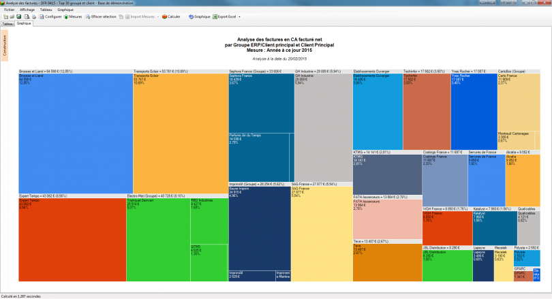Image resolution: width=552 pixels, height=299 pixels.
Task: Select the green QTMS tile
Action: [209, 263]
